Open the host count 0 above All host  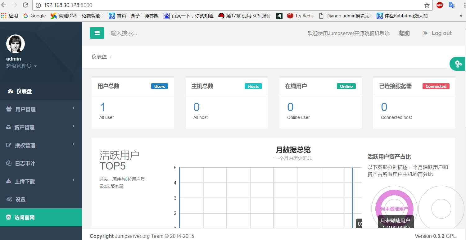coord(197,107)
